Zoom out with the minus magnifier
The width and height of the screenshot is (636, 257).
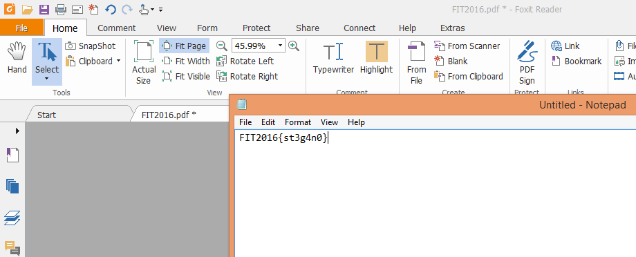221,46
